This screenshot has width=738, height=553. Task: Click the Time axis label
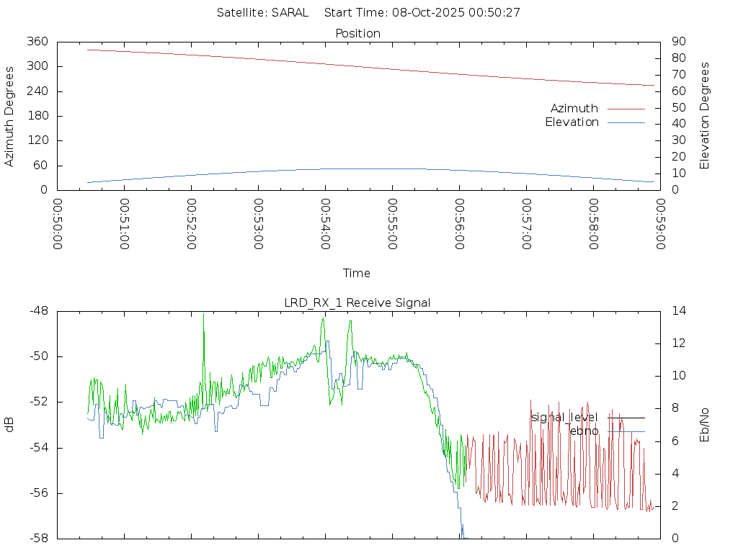(357, 273)
